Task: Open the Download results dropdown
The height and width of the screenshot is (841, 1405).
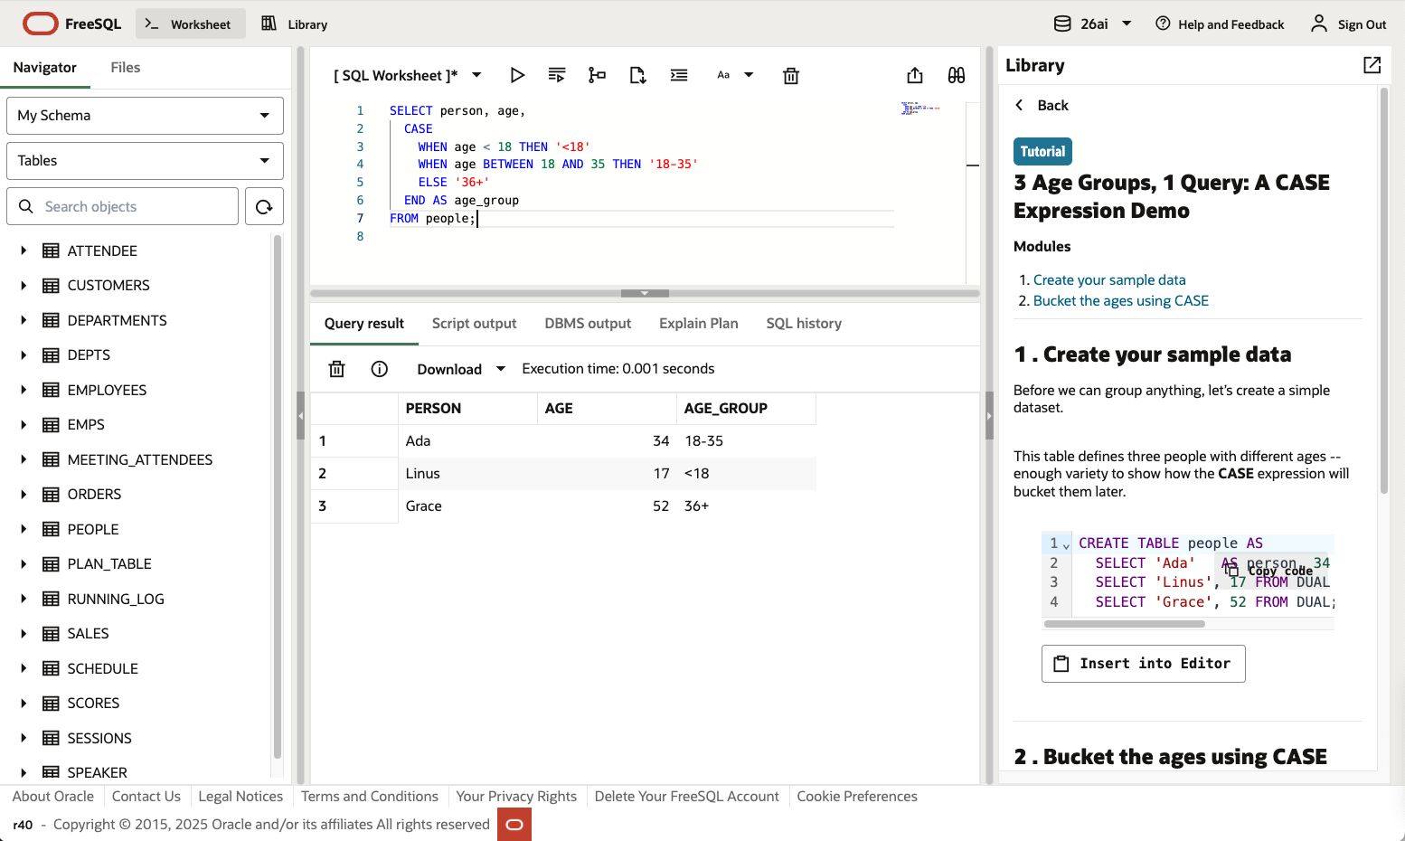Action: tap(460, 369)
